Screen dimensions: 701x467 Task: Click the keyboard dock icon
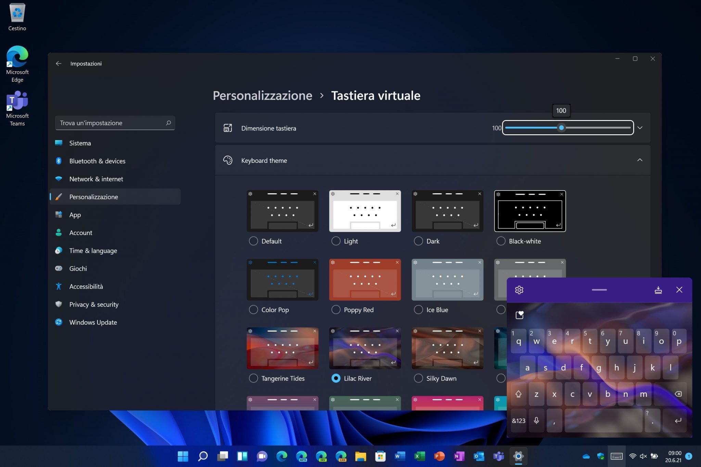pyautogui.click(x=658, y=290)
